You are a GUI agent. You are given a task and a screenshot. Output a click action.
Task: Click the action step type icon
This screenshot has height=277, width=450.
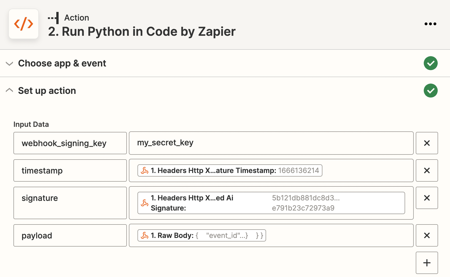[54, 18]
